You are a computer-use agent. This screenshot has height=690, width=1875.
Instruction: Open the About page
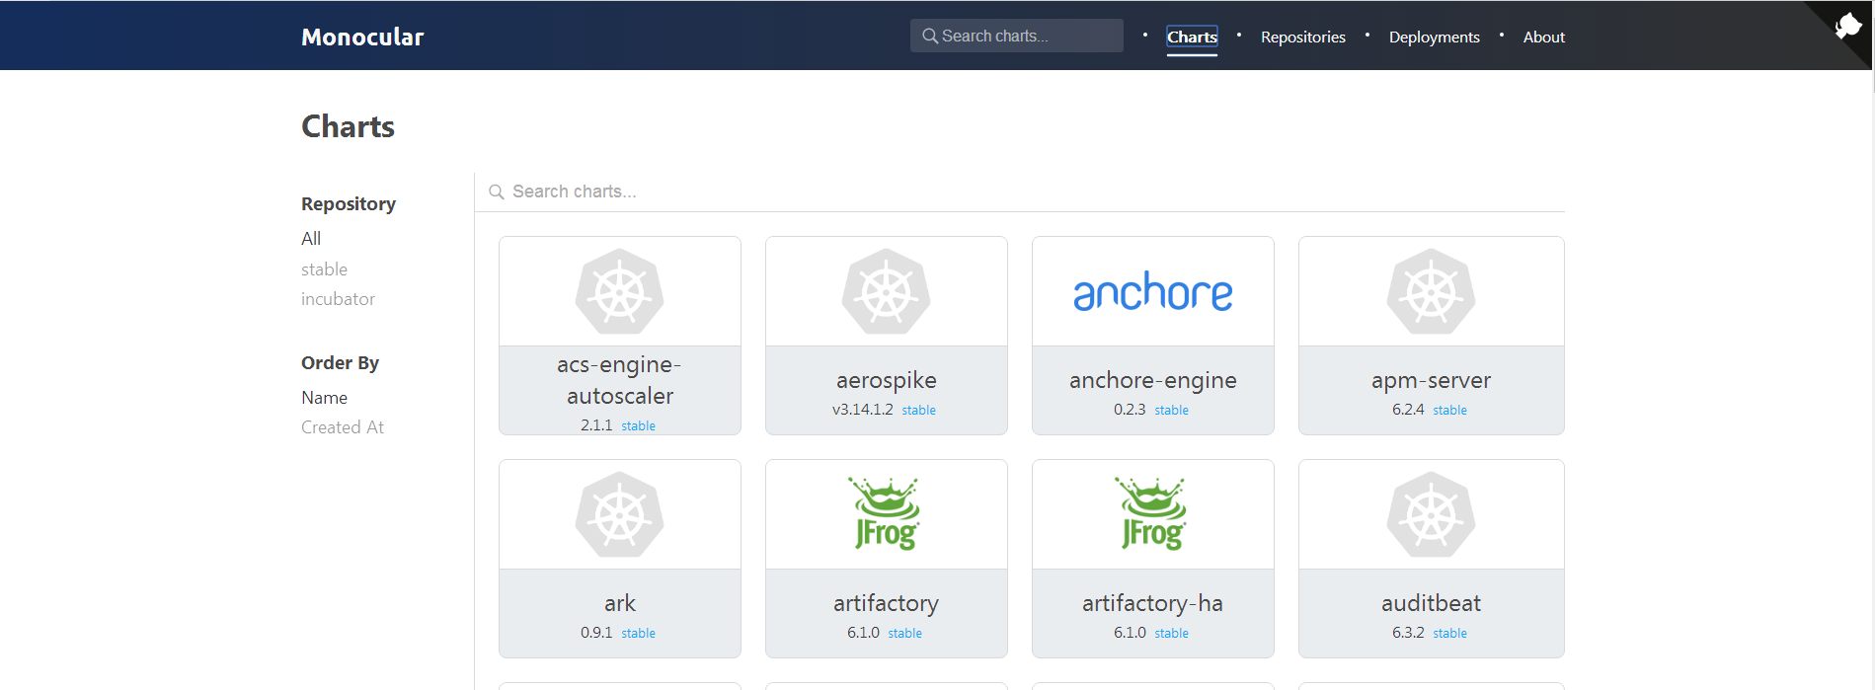tap(1543, 37)
